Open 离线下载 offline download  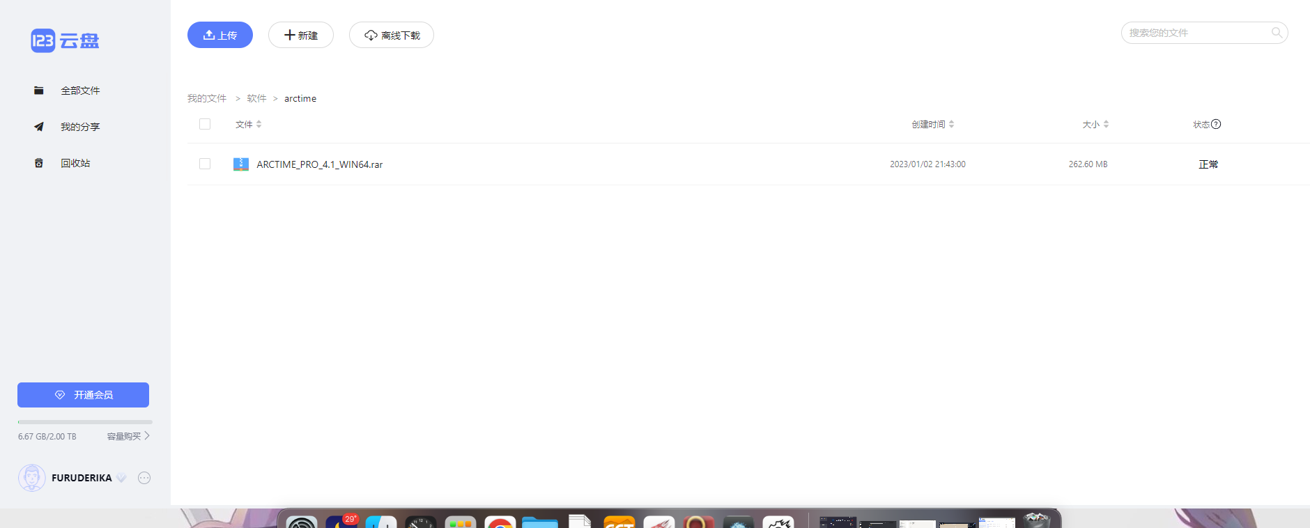click(x=392, y=35)
